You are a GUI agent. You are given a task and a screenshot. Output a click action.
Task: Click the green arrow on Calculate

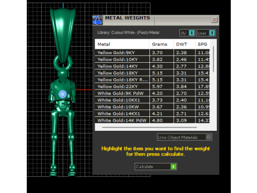coord(173,167)
